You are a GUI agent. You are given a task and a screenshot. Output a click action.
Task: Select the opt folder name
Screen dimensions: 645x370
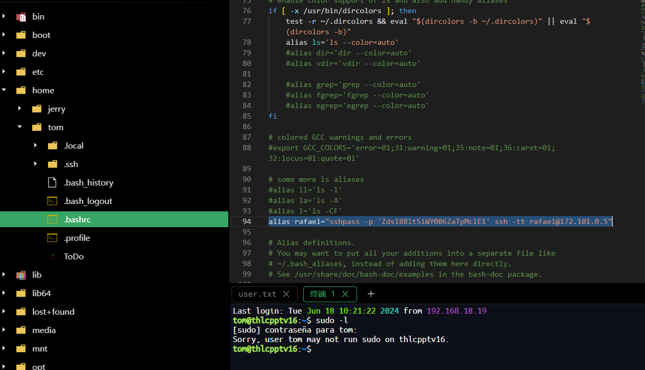click(38, 367)
